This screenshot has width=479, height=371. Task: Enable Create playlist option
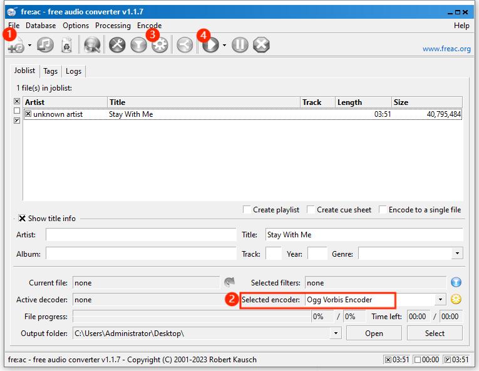point(247,210)
